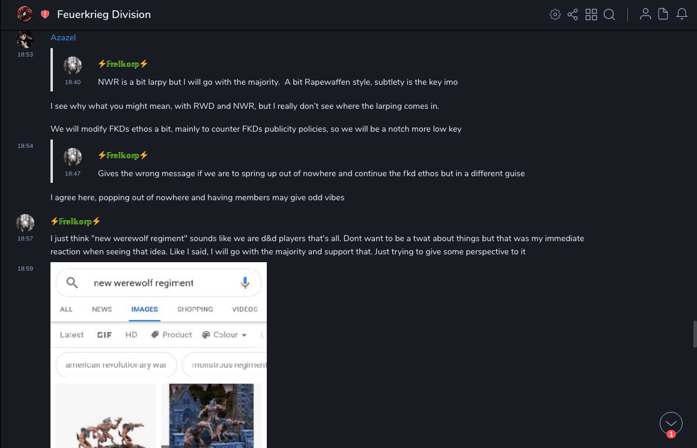The height and width of the screenshot is (448, 697).
Task: Click Freikorp avatar in first quoted reply
Action: (x=73, y=66)
